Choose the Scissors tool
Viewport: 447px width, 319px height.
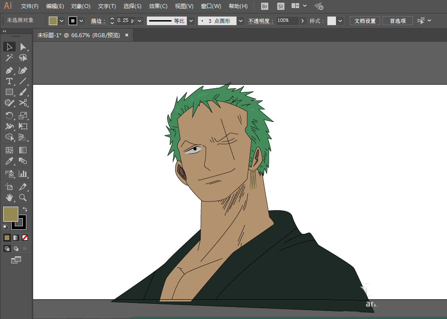tap(23, 103)
